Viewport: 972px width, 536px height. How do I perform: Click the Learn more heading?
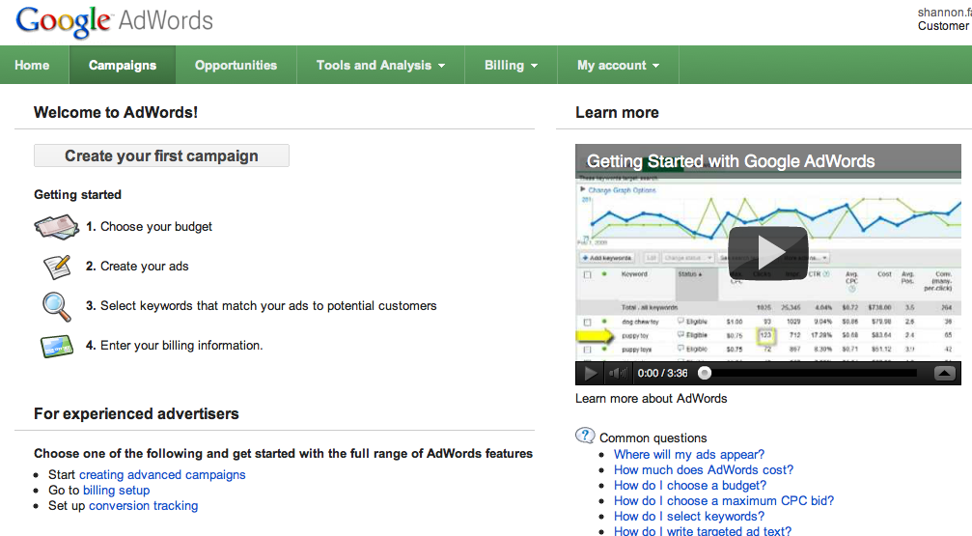coord(617,112)
